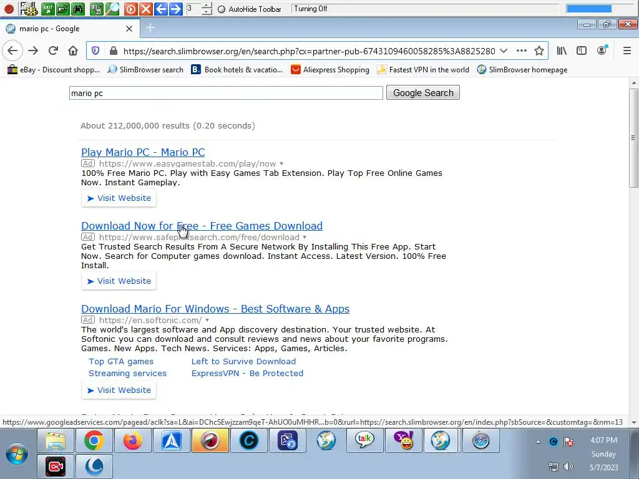Open the browser home page
The width and height of the screenshot is (639, 479).
tap(73, 51)
